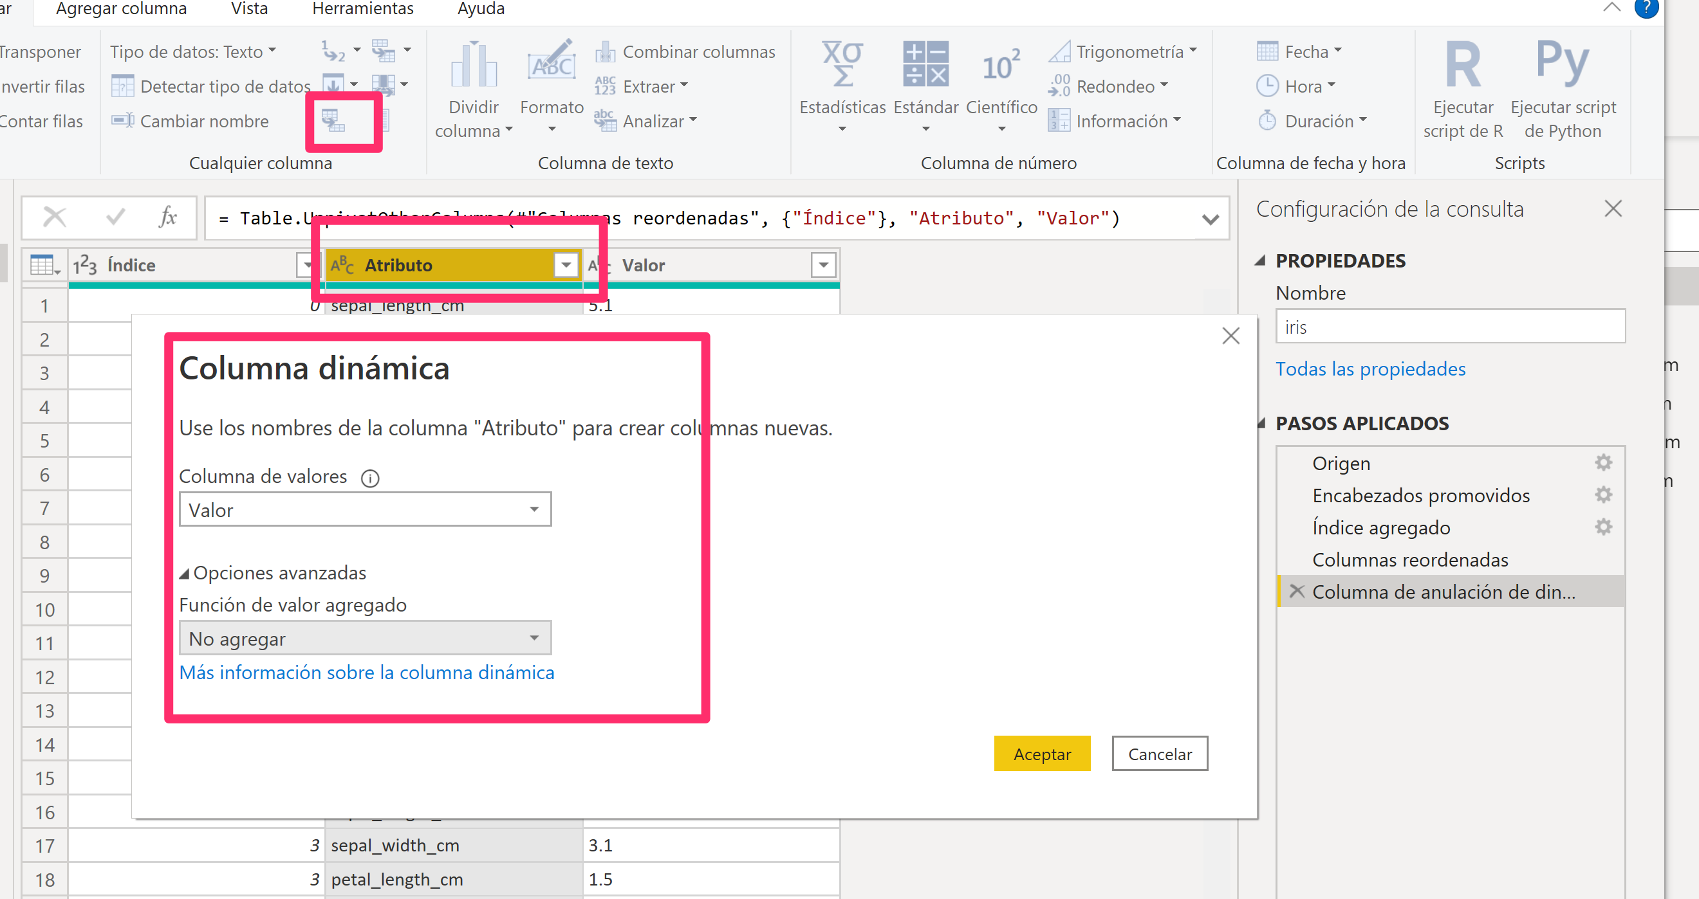The width and height of the screenshot is (1699, 899).
Task: Open Columna de valores dropdown
Action: pyautogui.click(x=535, y=509)
